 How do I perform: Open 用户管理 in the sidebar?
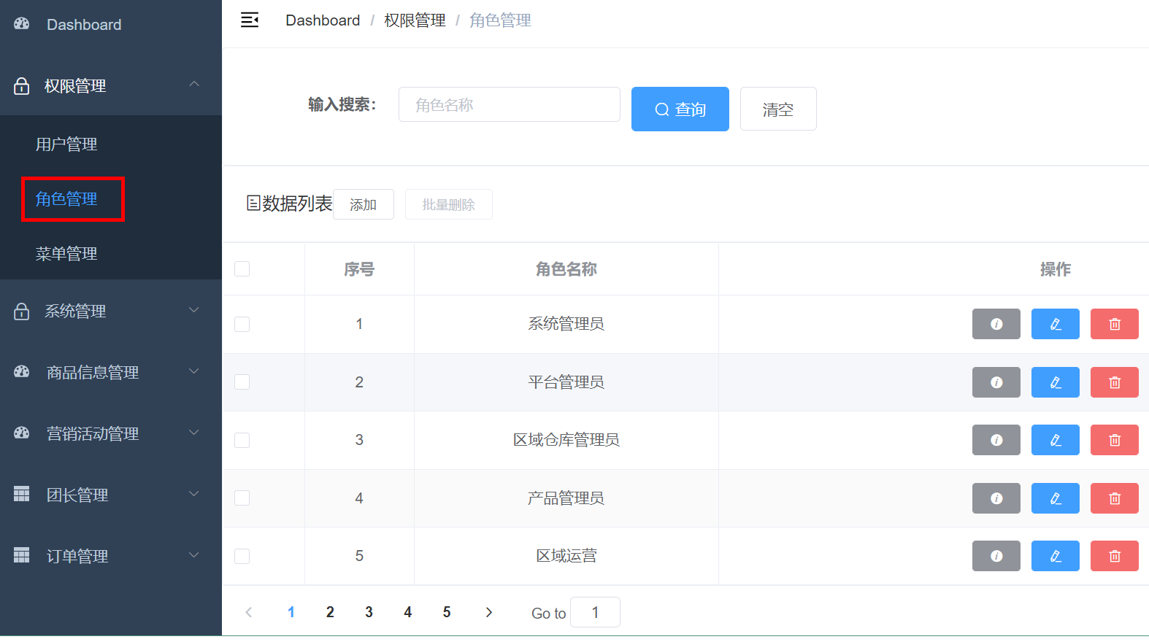click(x=66, y=144)
